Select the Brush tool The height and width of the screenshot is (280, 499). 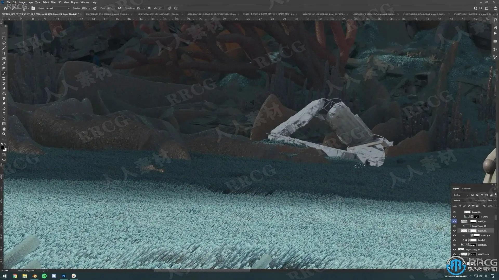[4, 73]
